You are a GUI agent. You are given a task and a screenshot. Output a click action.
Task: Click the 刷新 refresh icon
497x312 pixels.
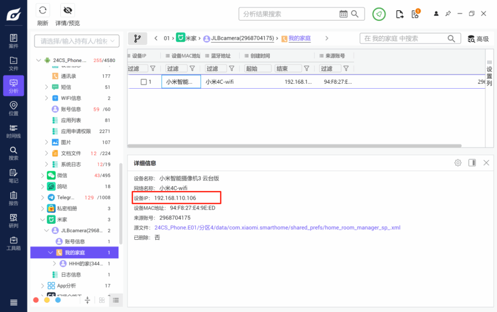[x=43, y=10]
